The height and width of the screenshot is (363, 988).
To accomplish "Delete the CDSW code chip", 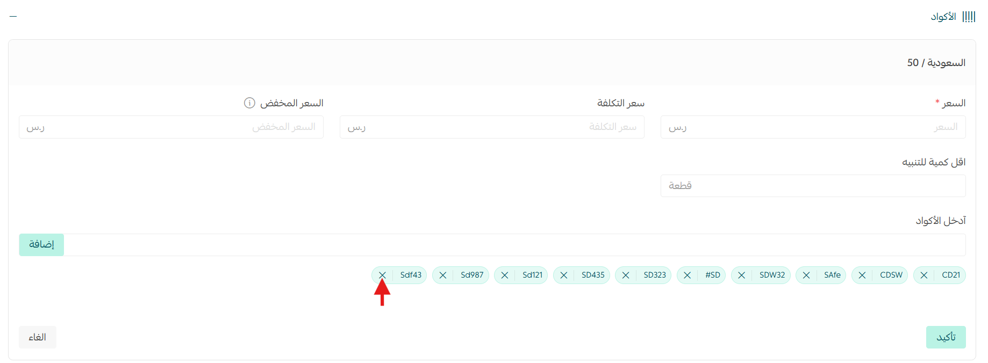I will click(862, 275).
